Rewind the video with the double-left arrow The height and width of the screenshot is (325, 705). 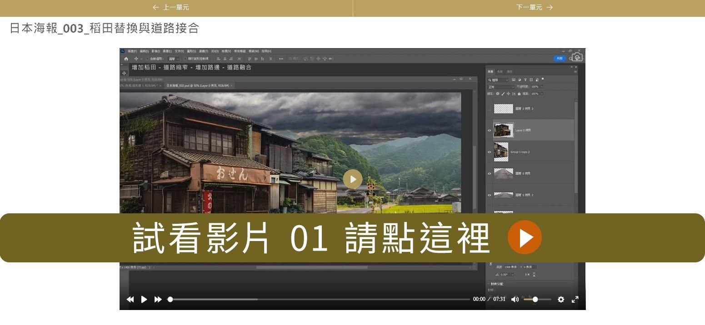point(130,299)
